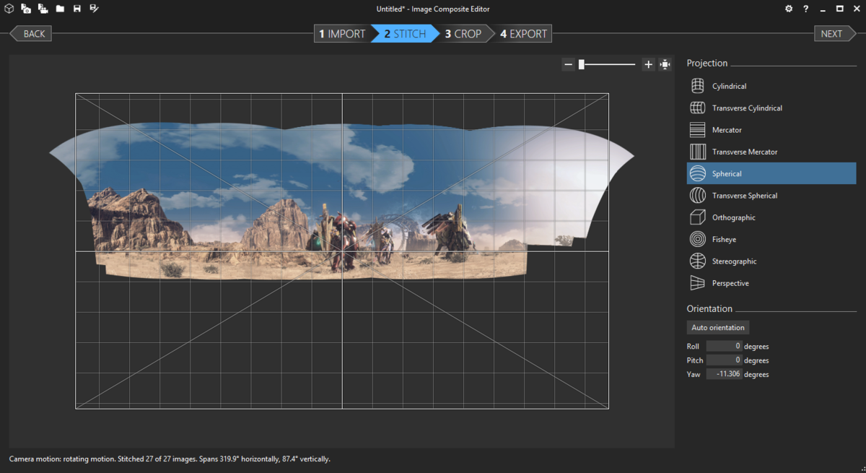Start new panorama from images icon
Screen dimensions: 866x473
pyautogui.click(x=26, y=9)
